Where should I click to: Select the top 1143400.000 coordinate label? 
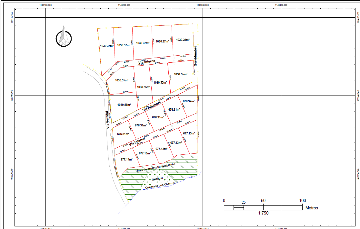tap(281, 5)
